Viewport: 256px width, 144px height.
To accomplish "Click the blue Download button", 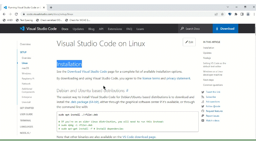I will (225, 28).
